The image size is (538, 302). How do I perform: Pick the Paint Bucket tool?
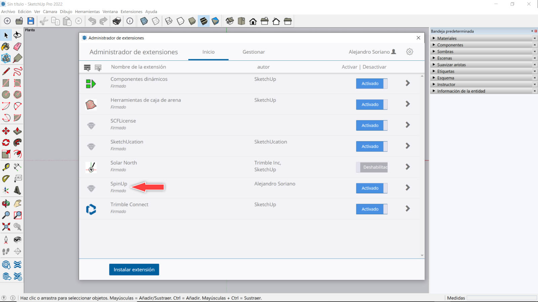6,46
